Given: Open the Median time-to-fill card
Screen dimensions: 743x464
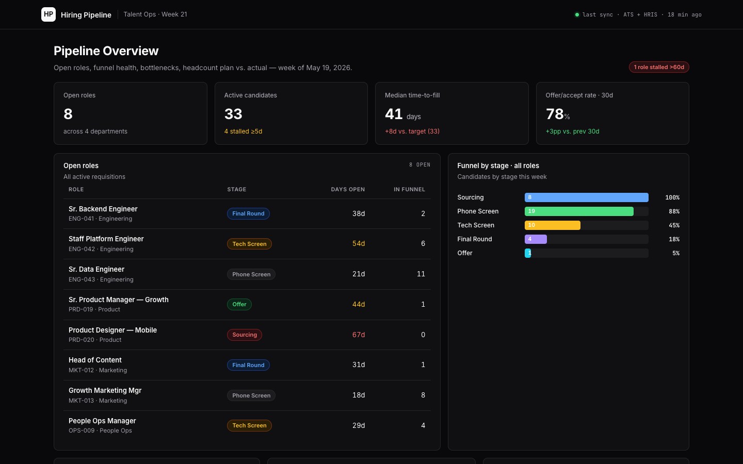Looking at the screenshot, I should [452, 113].
